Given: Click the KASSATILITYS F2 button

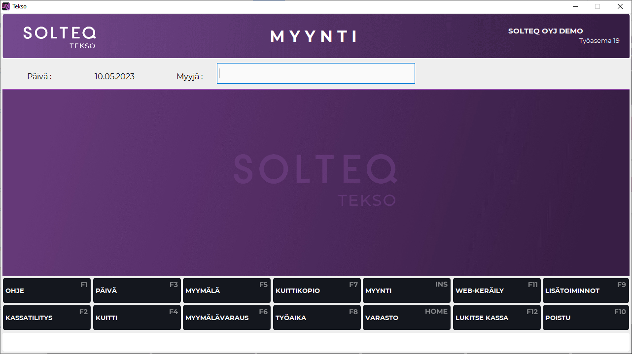Looking at the screenshot, I should pos(47,318).
